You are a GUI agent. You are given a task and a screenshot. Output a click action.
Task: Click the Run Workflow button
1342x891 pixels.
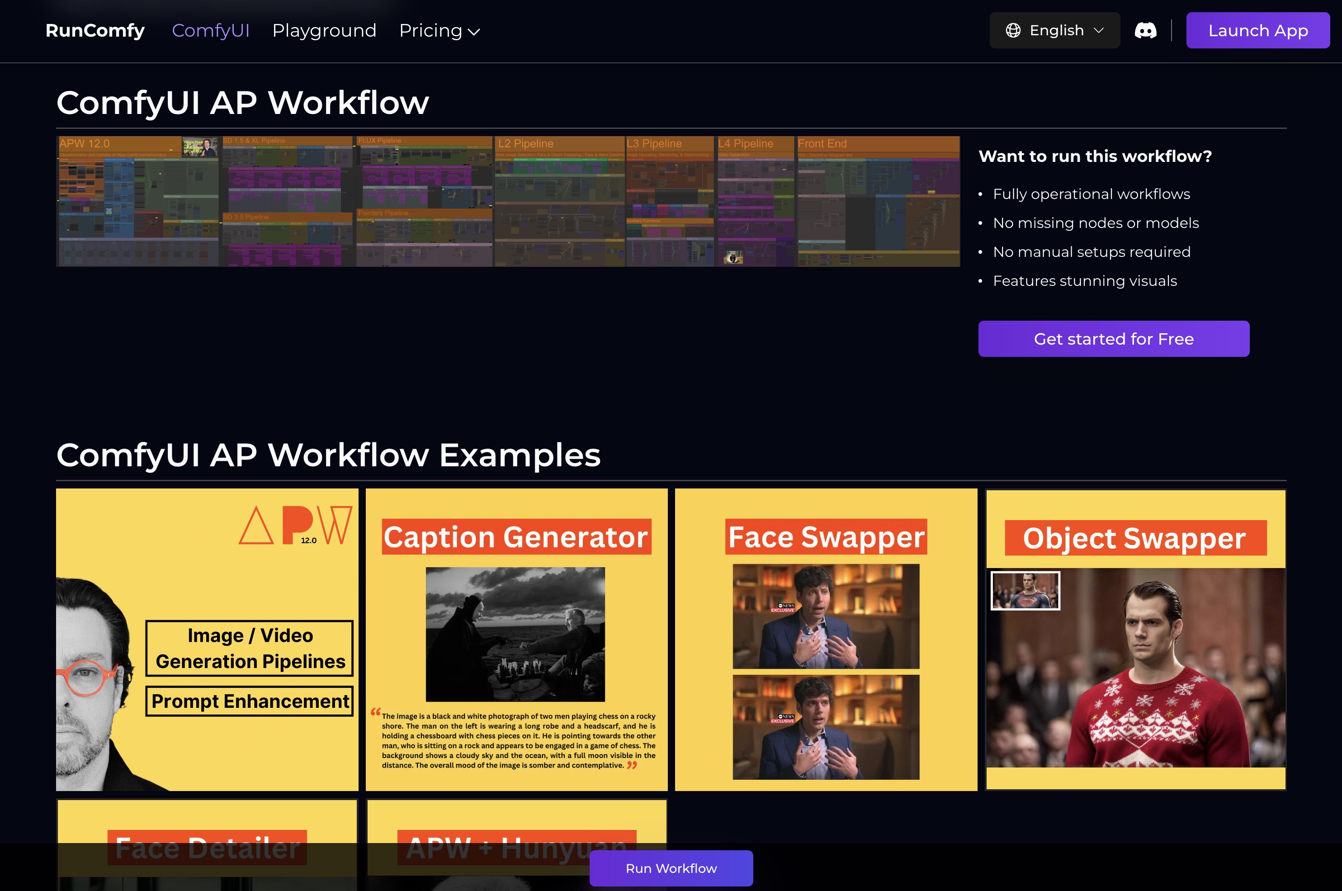click(671, 867)
